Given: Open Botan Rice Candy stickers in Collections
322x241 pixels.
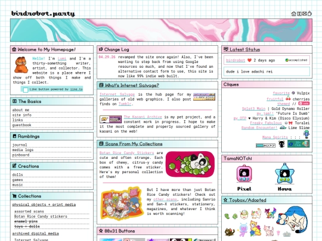Looking at the screenshot, I should pyautogui.click(x=41, y=217).
